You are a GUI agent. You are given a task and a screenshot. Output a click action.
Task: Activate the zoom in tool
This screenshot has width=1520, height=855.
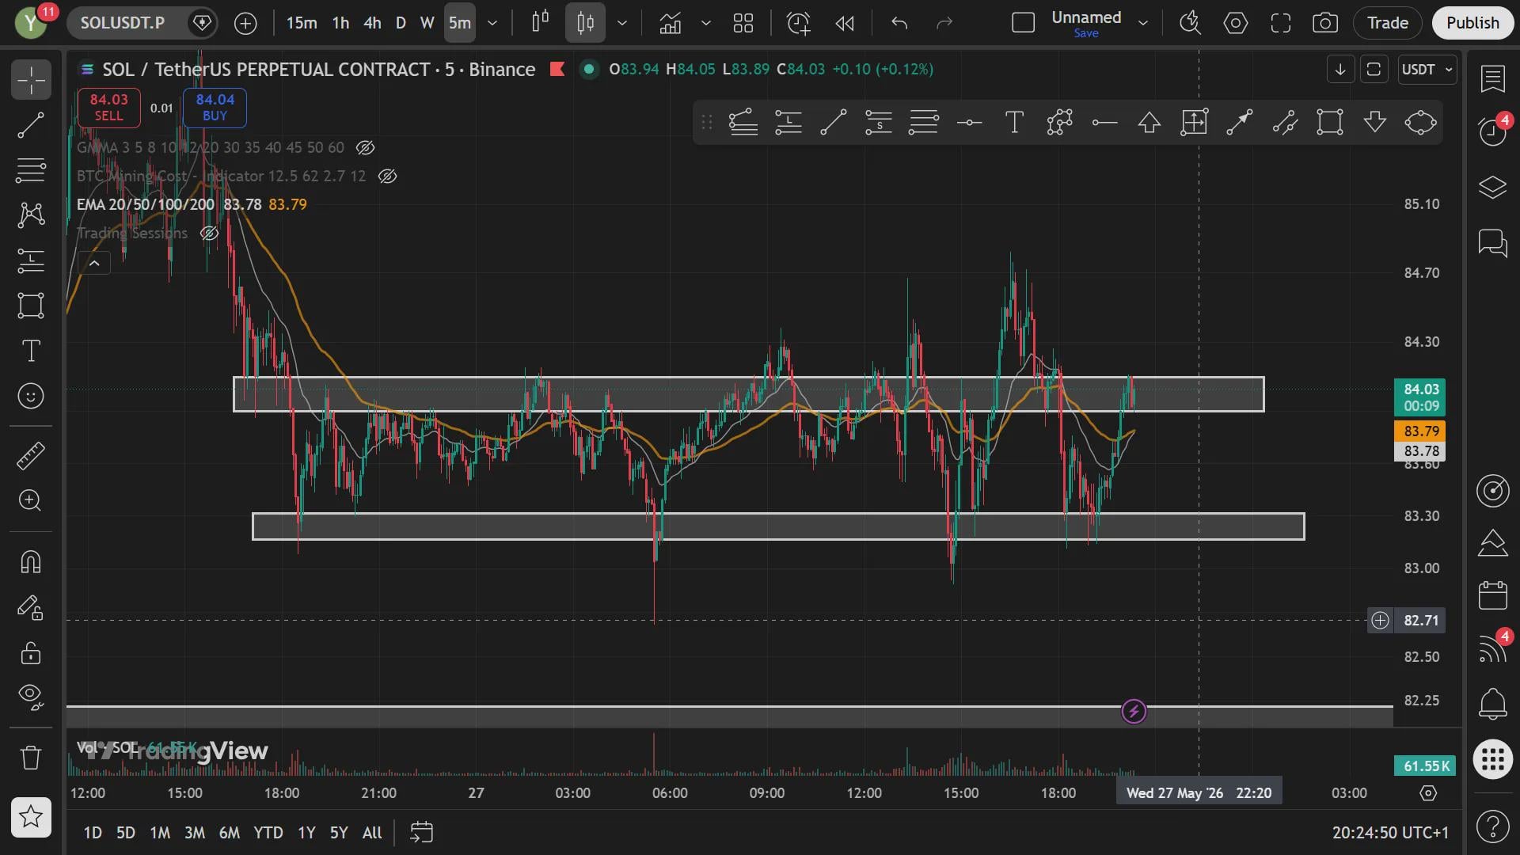click(31, 500)
